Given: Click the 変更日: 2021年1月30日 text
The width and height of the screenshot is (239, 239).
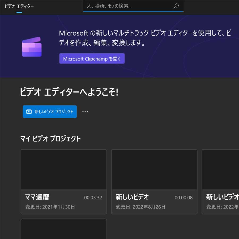Looking at the screenshot, I should click(50, 207).
